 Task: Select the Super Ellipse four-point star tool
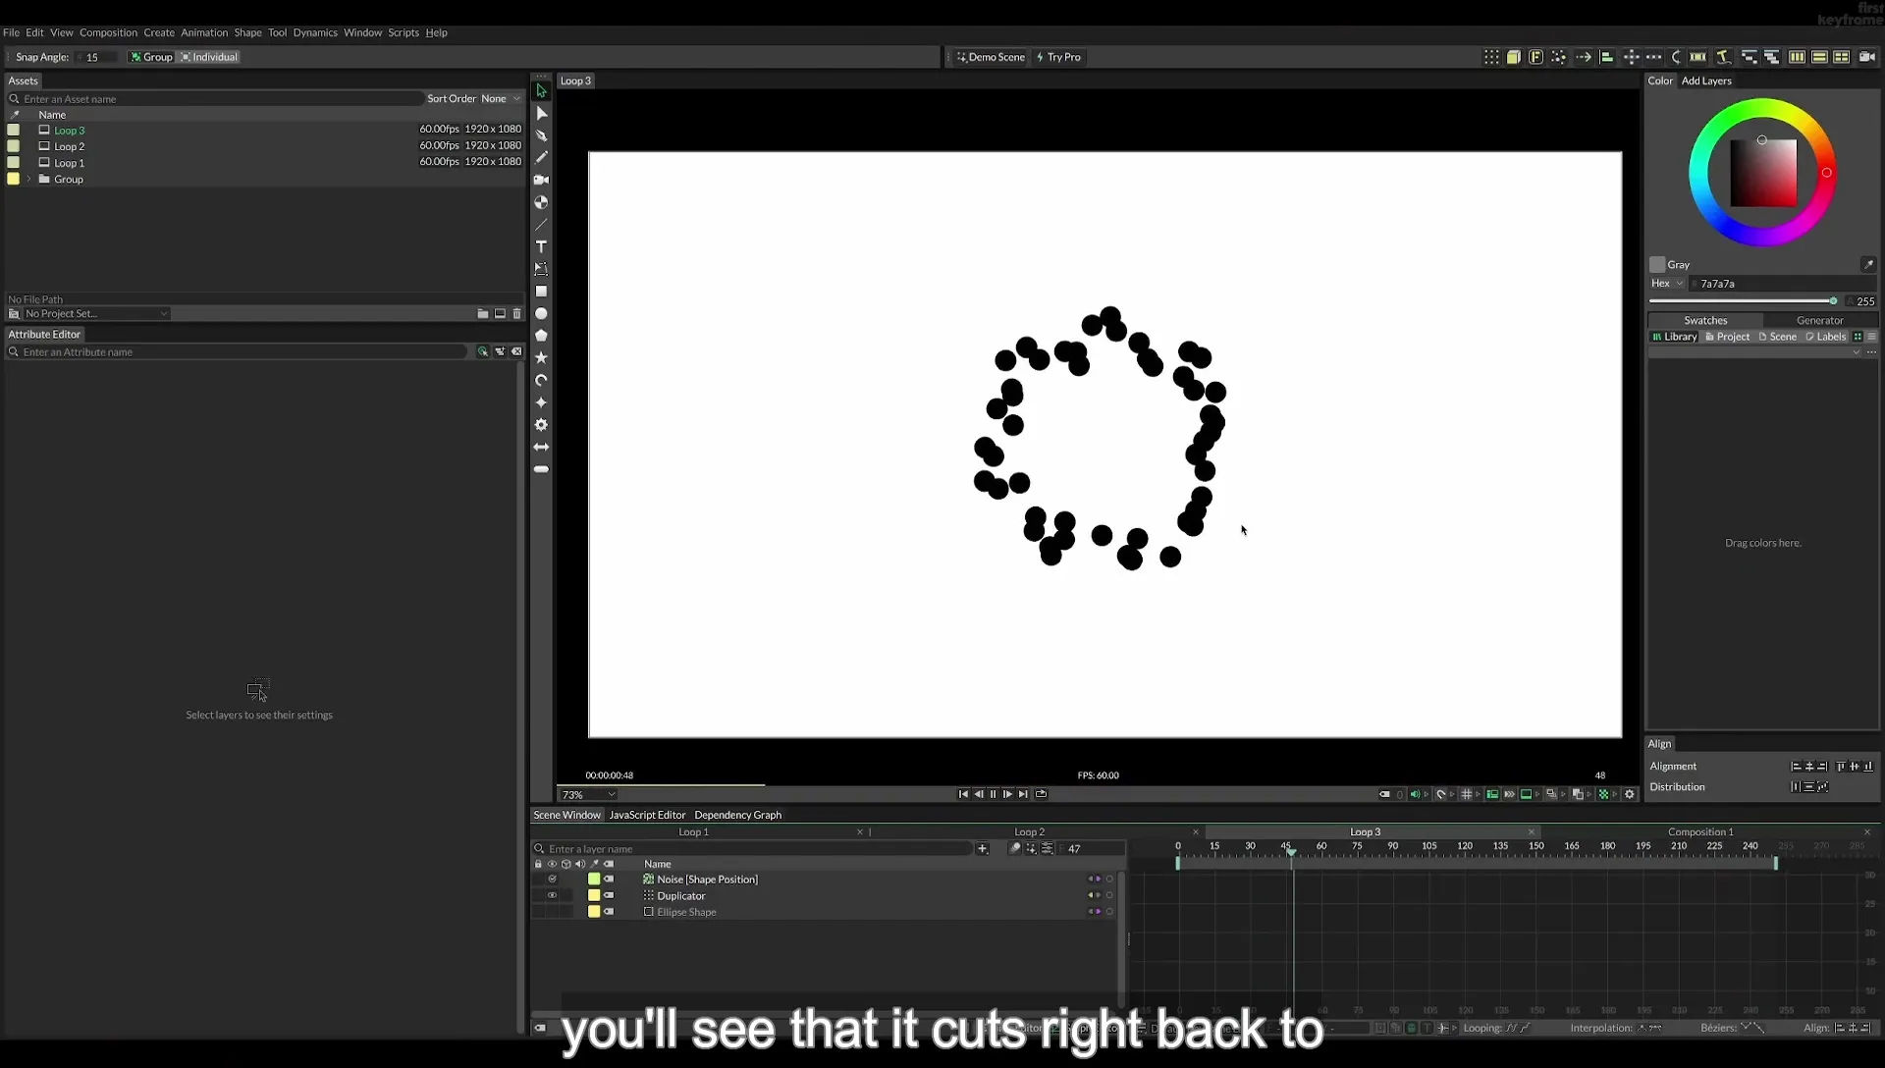[x=541, y=402]
